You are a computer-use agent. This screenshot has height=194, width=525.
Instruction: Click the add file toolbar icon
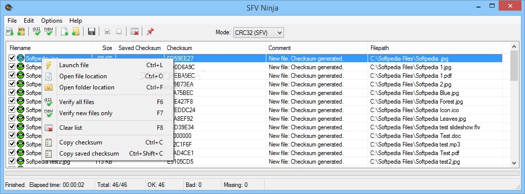click(64, 32)
